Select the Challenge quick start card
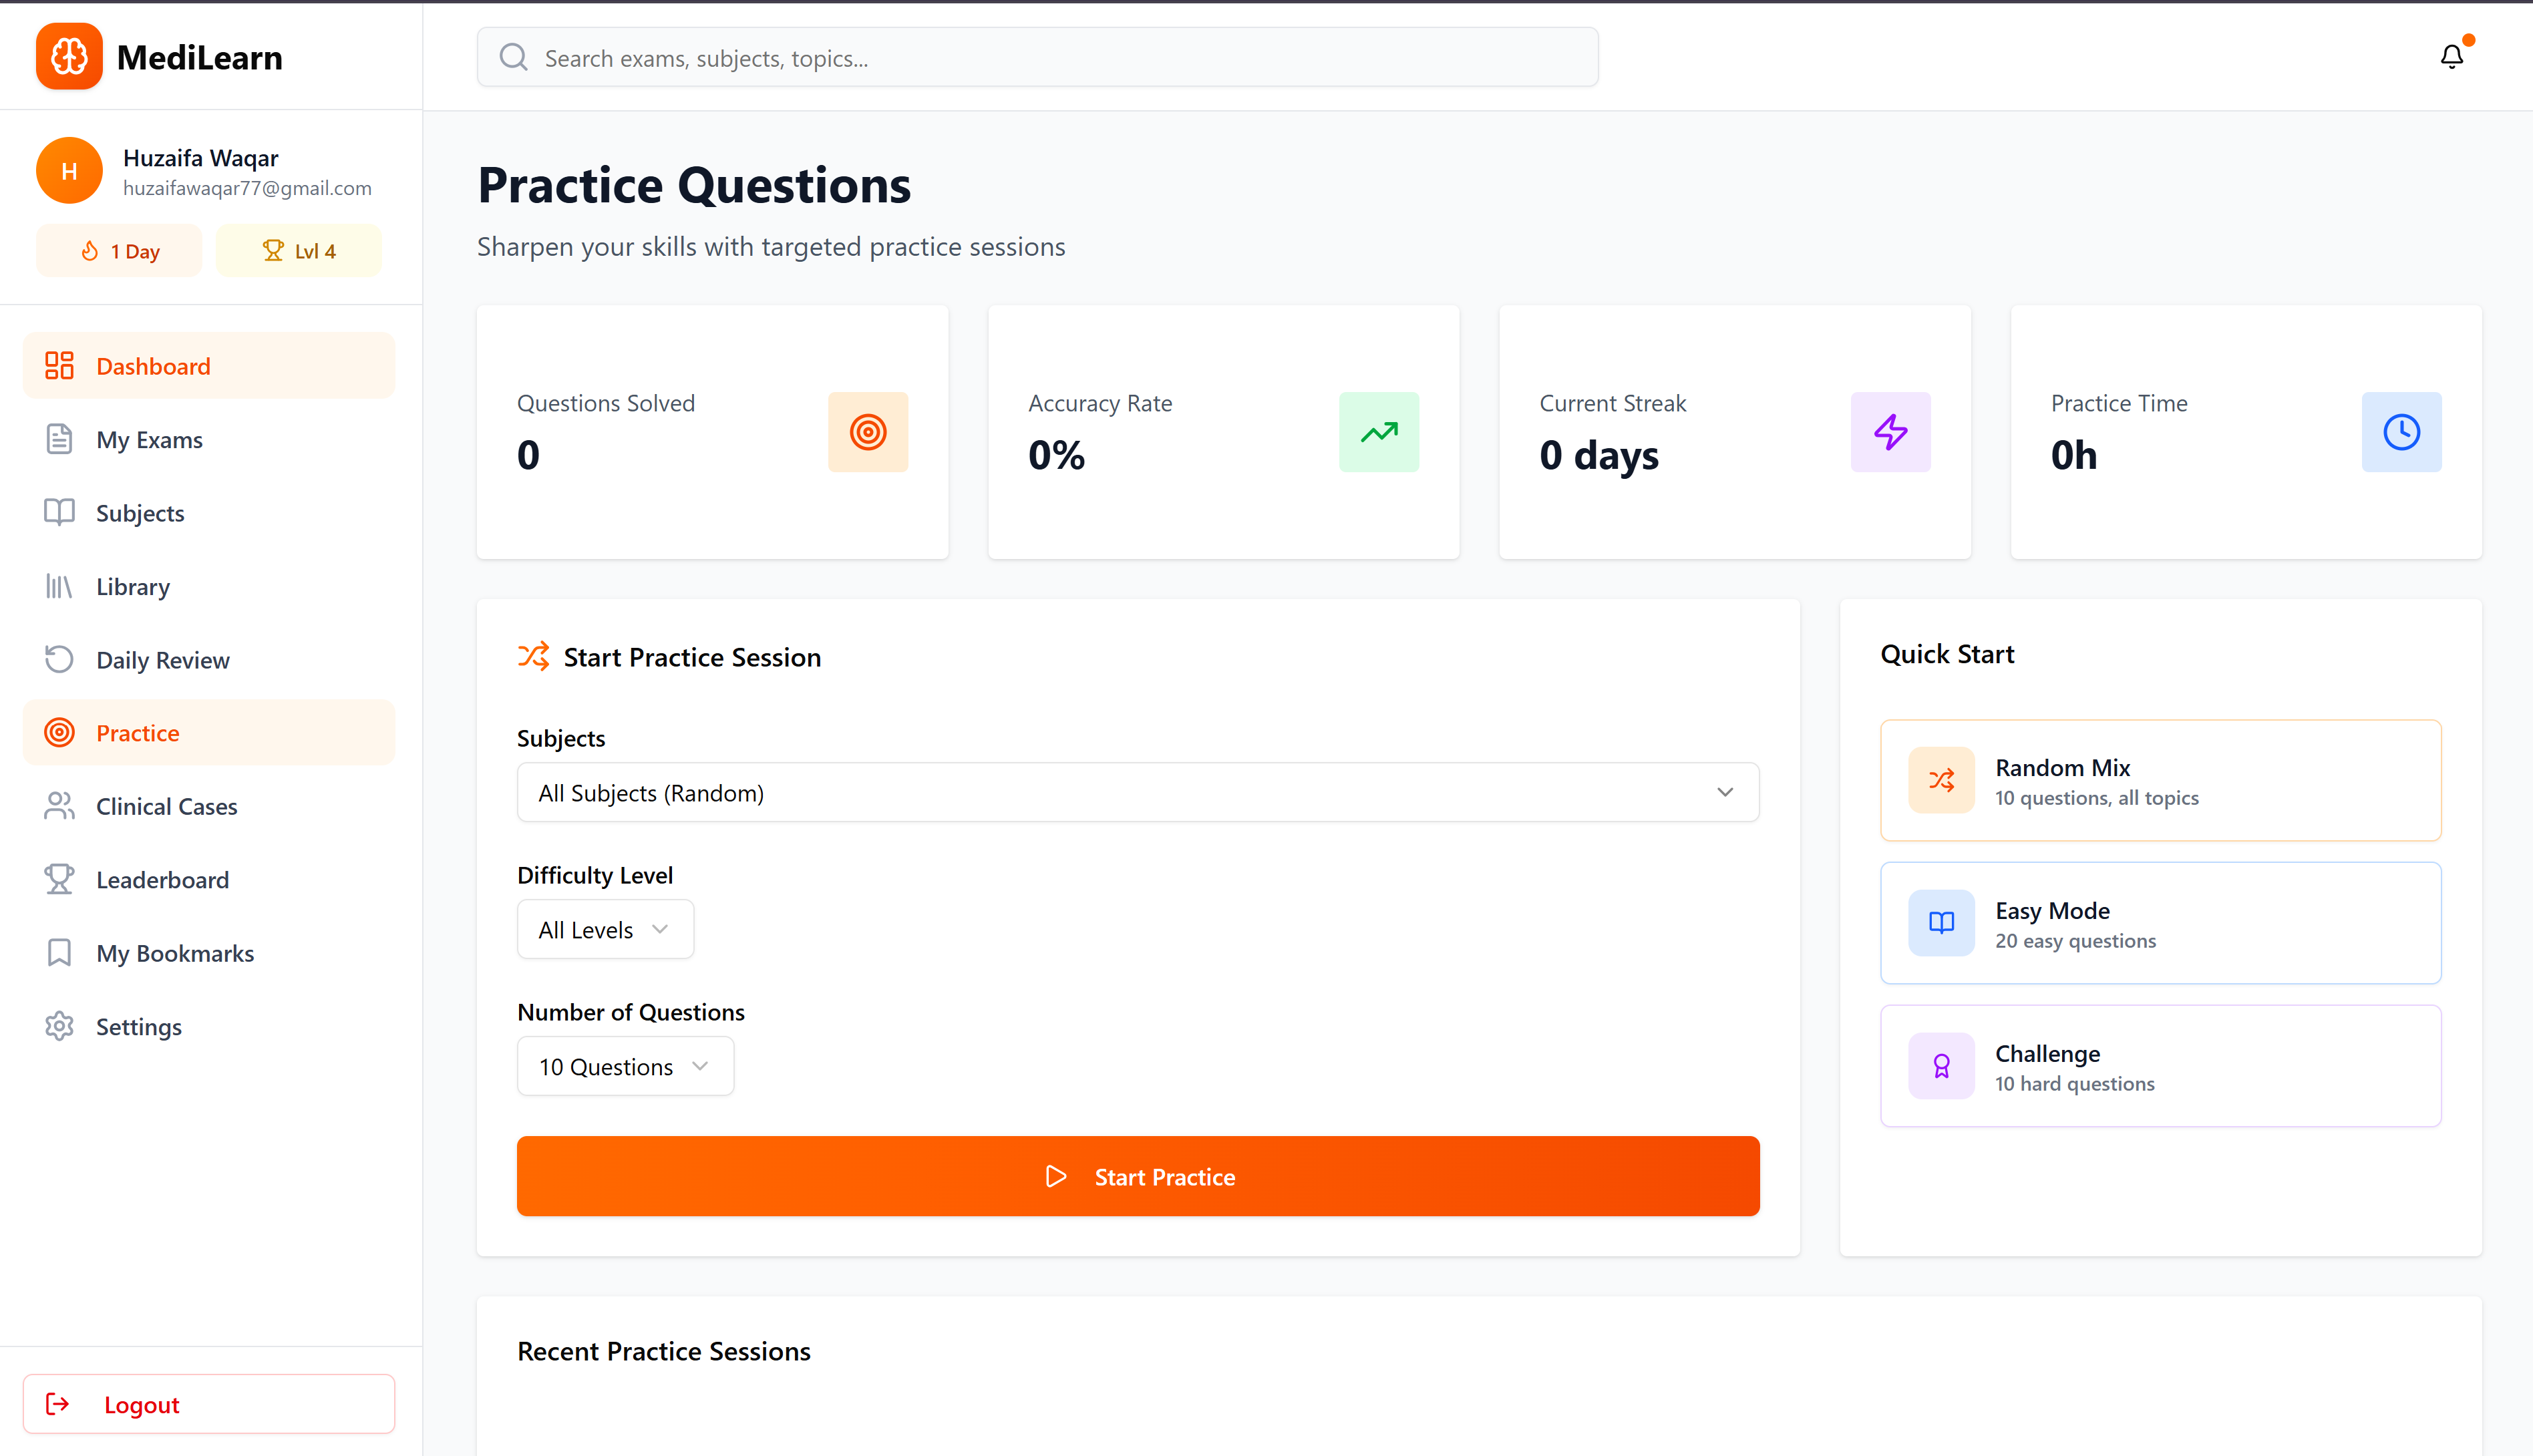Viewport: 2533px width, 1456px height. (x=2159, y=1066)
